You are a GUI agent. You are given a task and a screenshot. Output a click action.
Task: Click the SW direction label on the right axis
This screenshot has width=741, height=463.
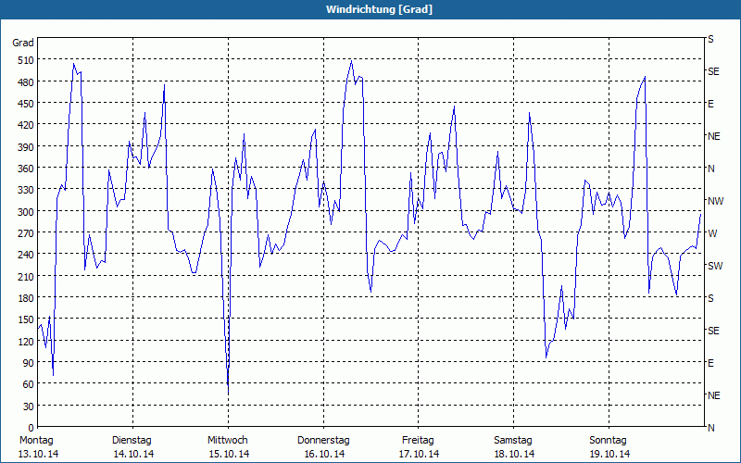714,266
